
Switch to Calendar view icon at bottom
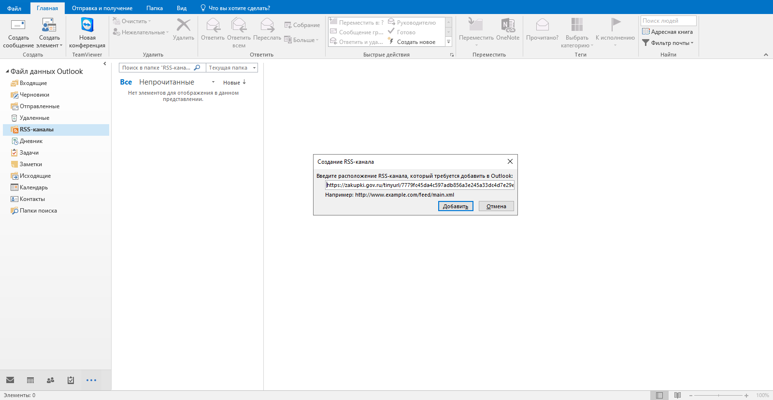click(30, 380)
